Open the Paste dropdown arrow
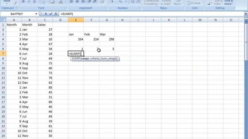The height and width of the screenshot is (139, 248). pyautogui.click(x=7, y=3)
